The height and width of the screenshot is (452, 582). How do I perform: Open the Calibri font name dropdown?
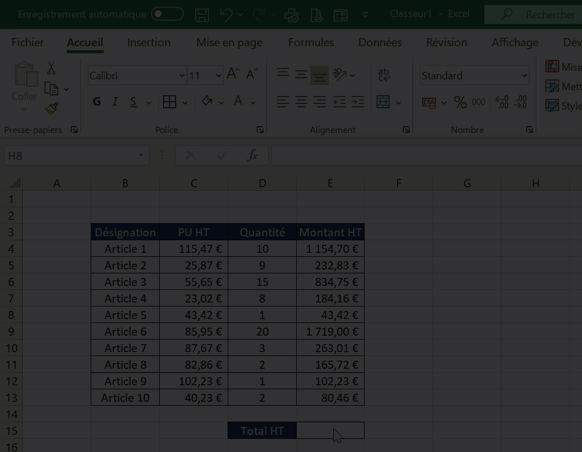(182, 76)
